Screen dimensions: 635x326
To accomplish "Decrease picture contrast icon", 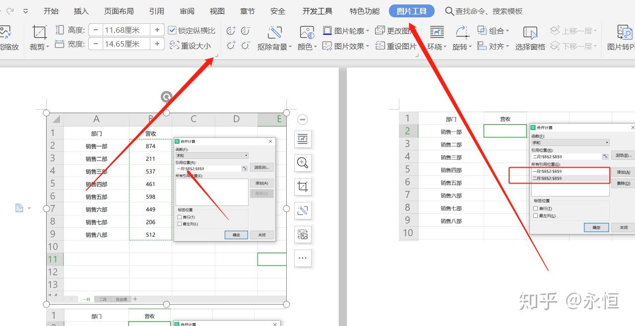I will point(246,31).
